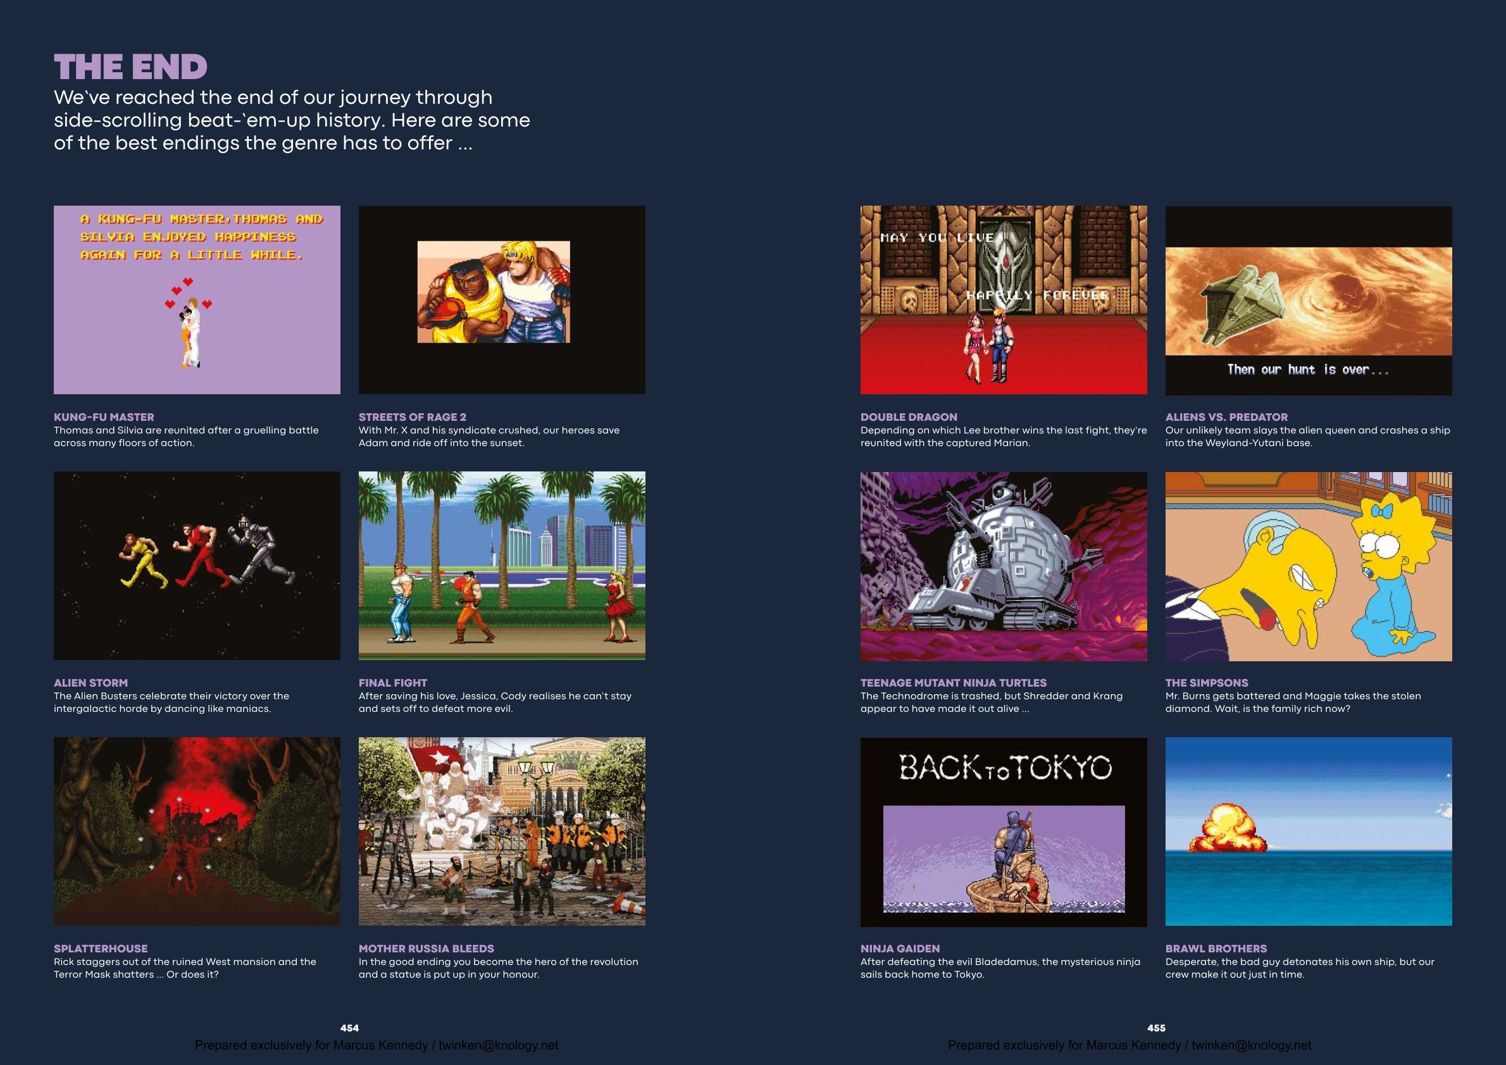Click the 'MOTHER RUSSIA BLEEDS' caption title
Viewport: 1506px width, 1065px height.
(x=426, y=949)
